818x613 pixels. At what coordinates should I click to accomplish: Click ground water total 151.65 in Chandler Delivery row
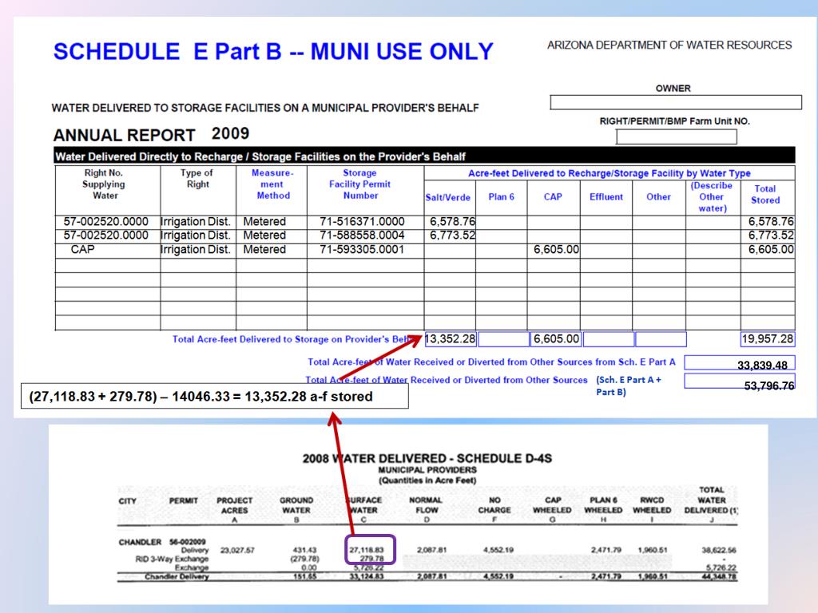point(305,576)
